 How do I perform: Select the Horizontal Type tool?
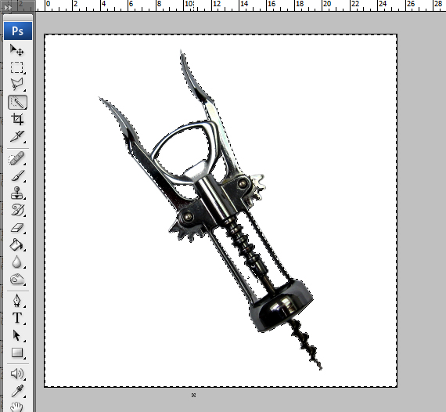tap(17, 318)
